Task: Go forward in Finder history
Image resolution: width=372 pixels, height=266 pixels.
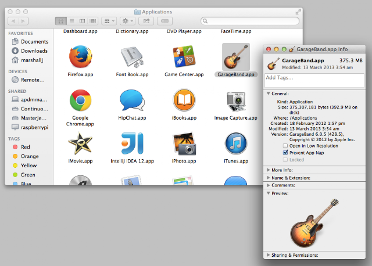Action: pos(23,21)
